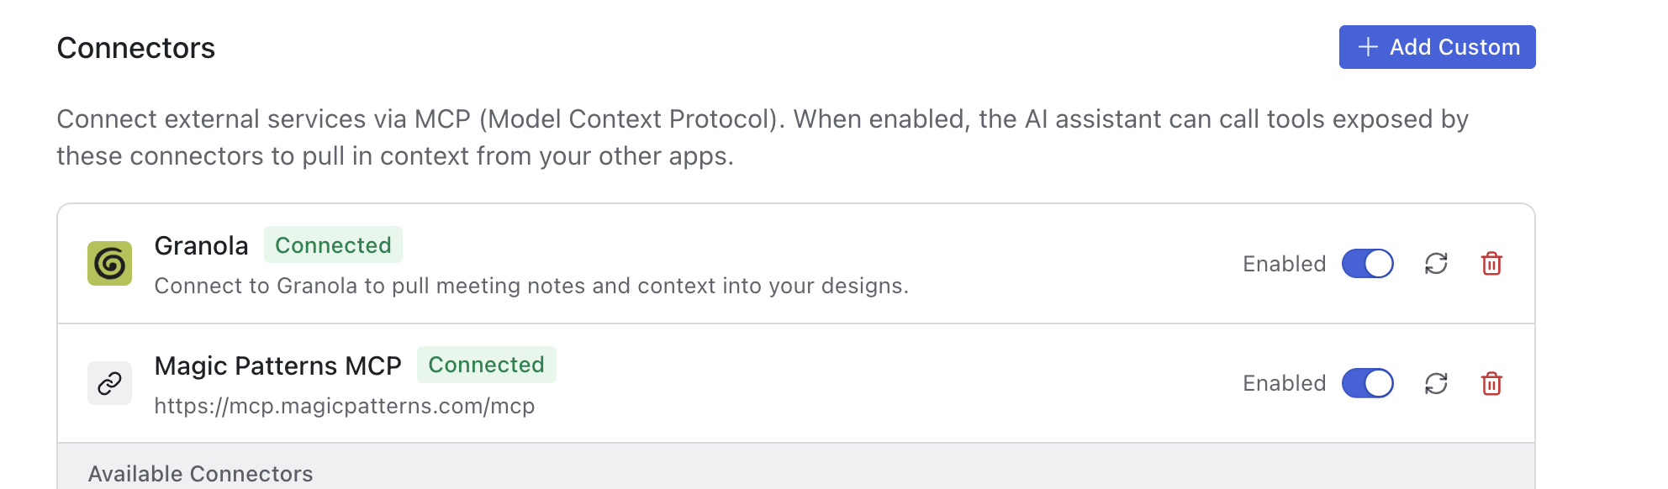The width and height of the screenshot is (1668, 489).
Task: Click the mcp.magicpatterns.com URL text
Action: 345,407
